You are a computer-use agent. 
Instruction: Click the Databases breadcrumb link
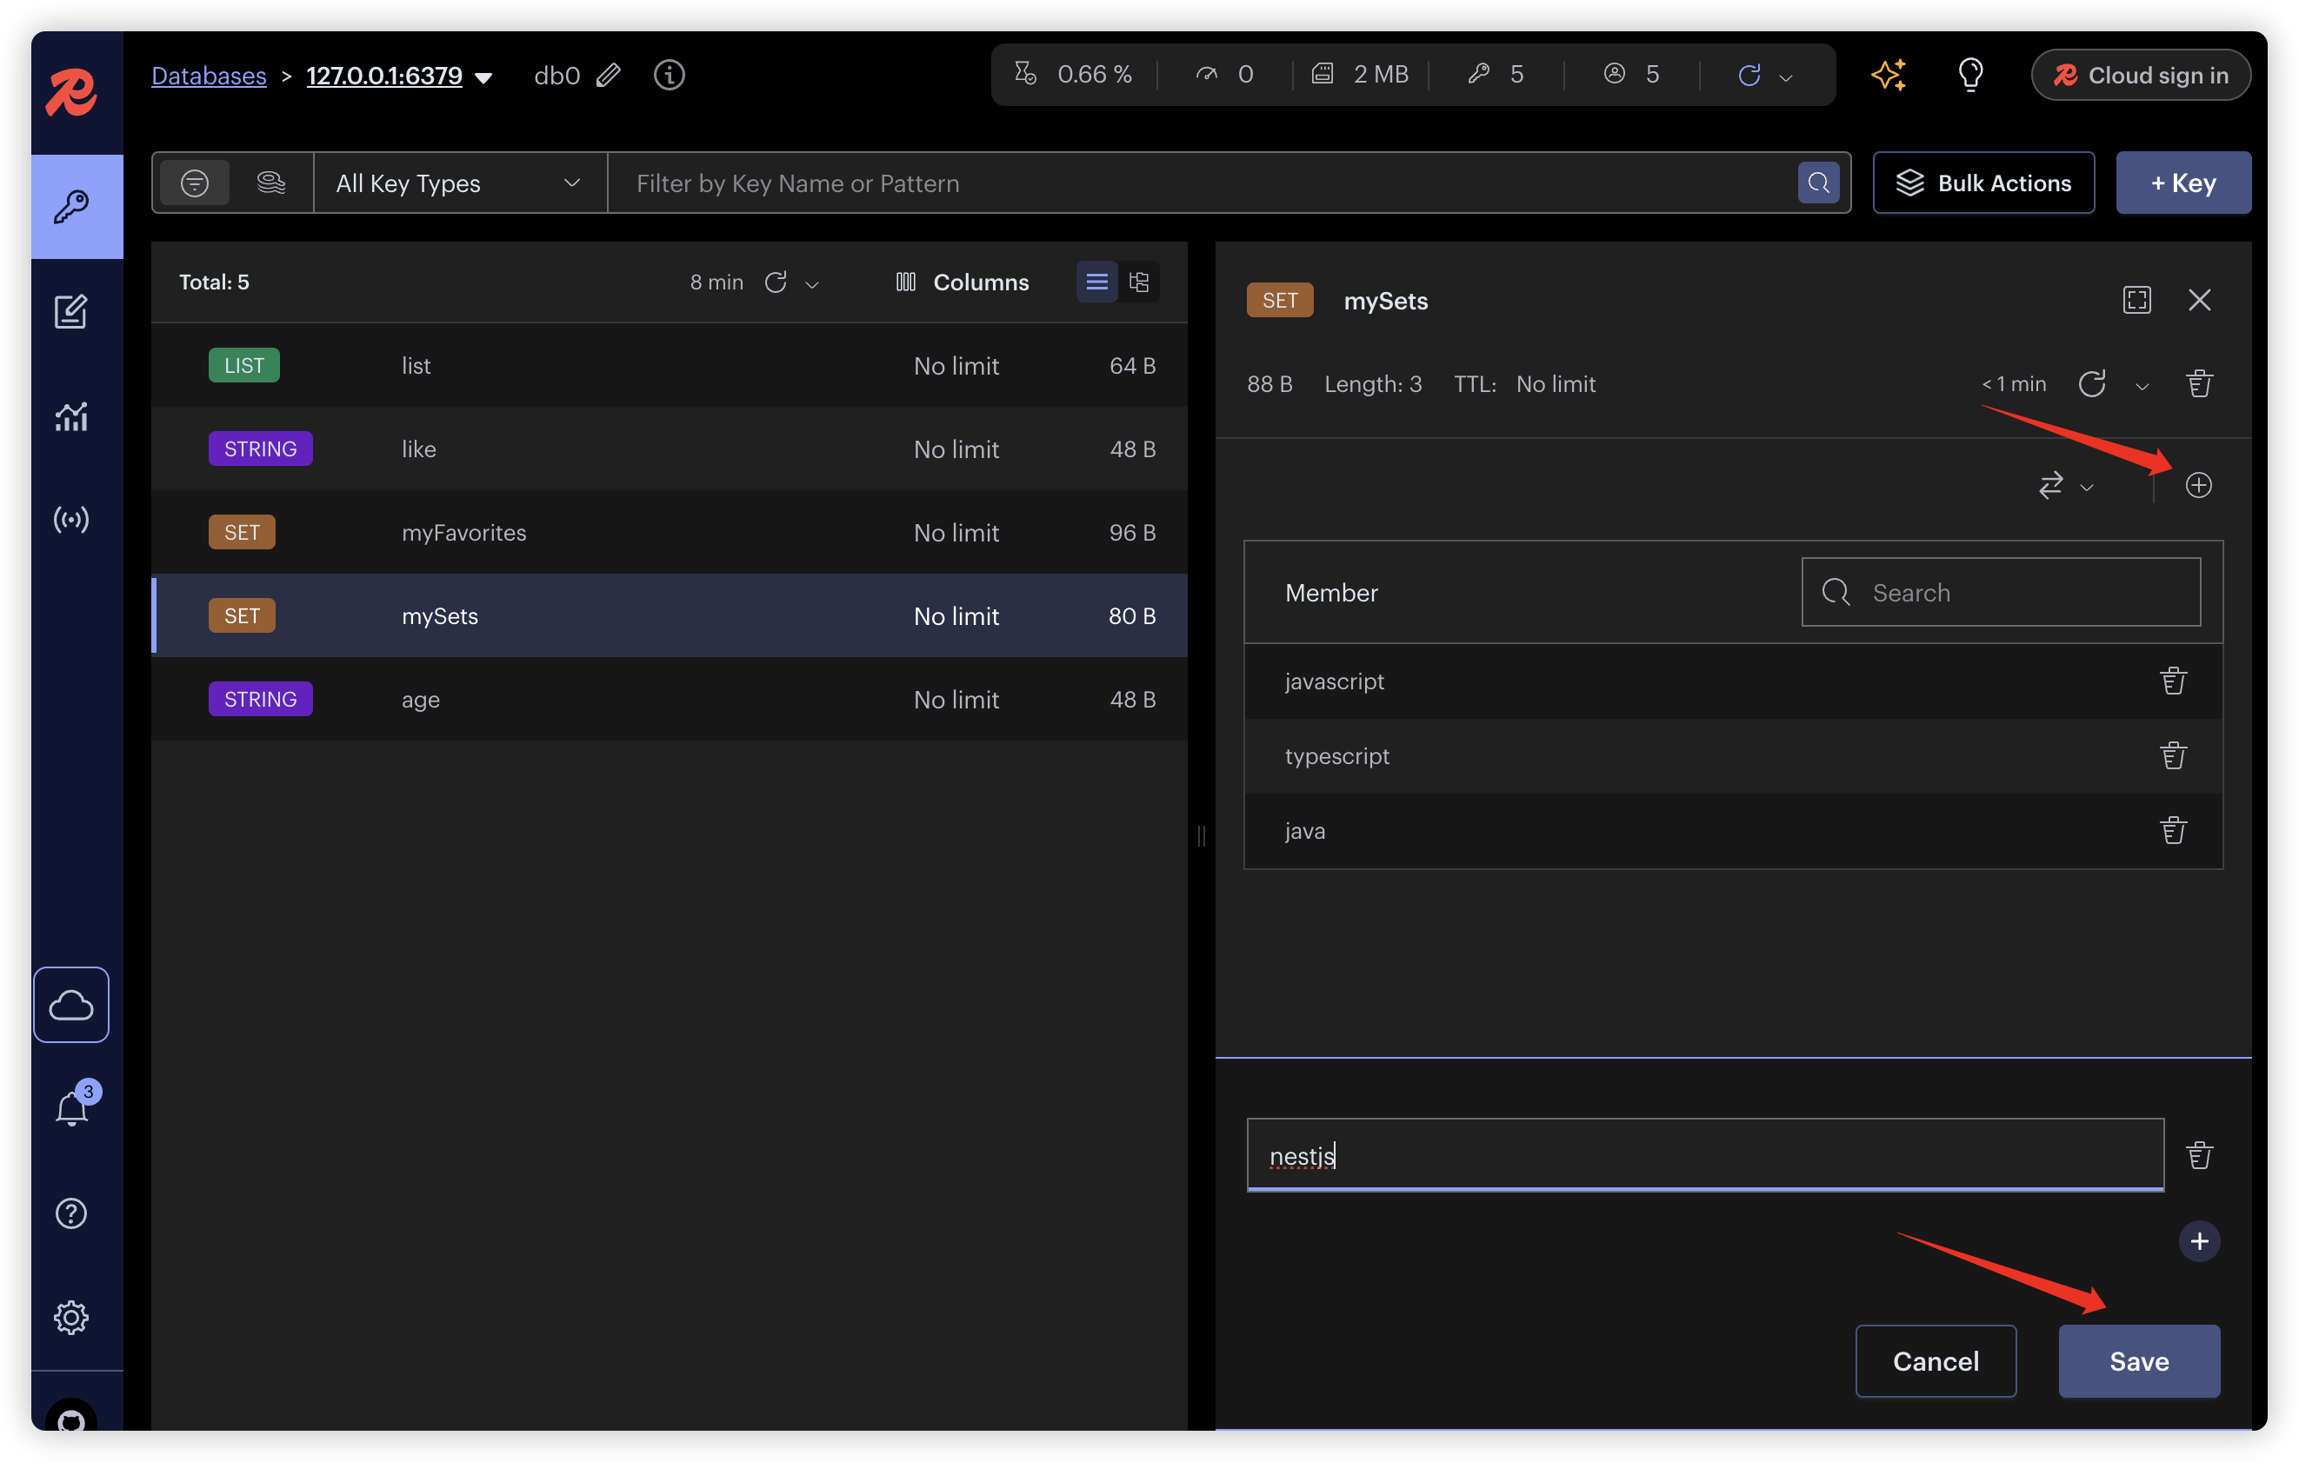(208, 76)
